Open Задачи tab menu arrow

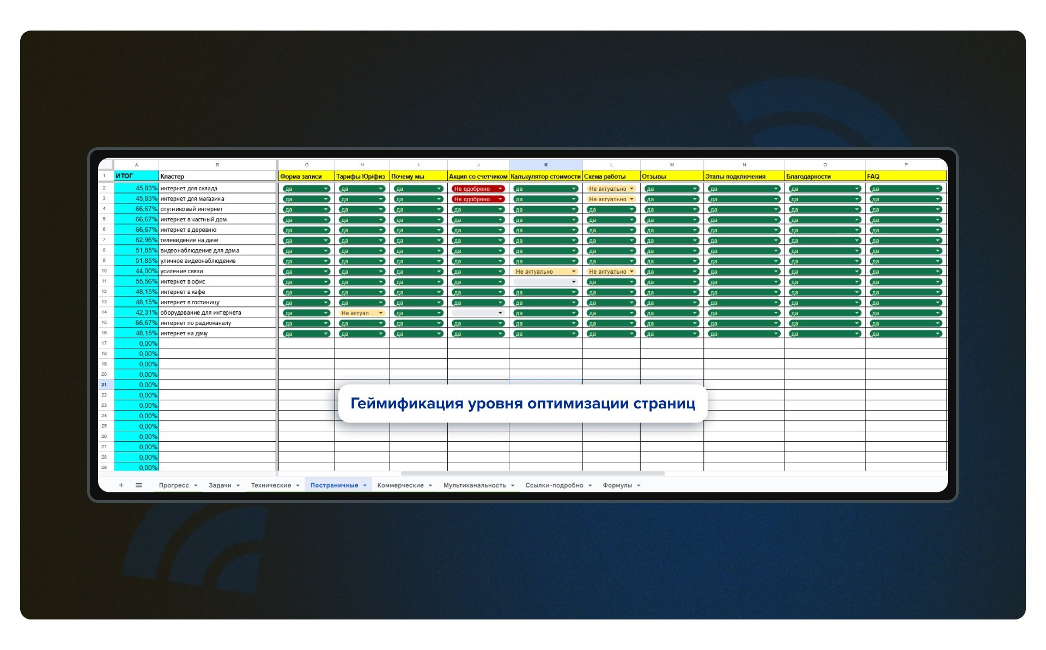click(x=238, y=486)
